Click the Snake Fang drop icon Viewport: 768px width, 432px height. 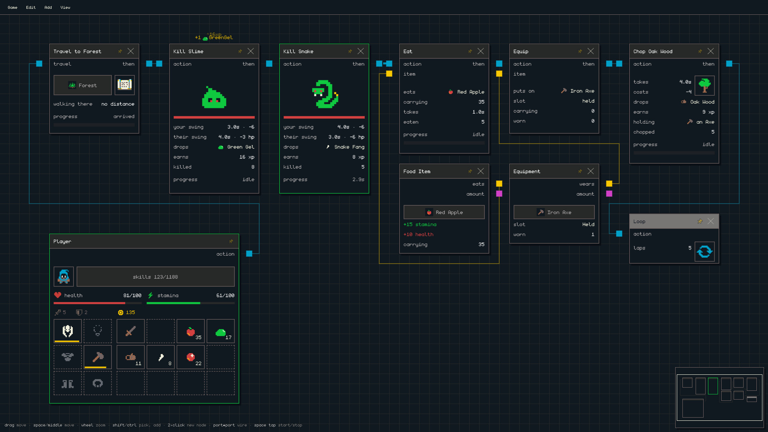coord(328,147)
